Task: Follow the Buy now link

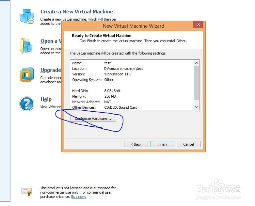Action: 79,197
